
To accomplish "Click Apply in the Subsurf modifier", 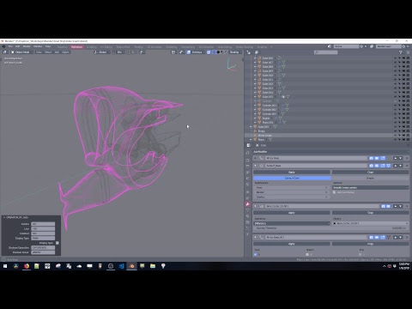I will (292, 173).
